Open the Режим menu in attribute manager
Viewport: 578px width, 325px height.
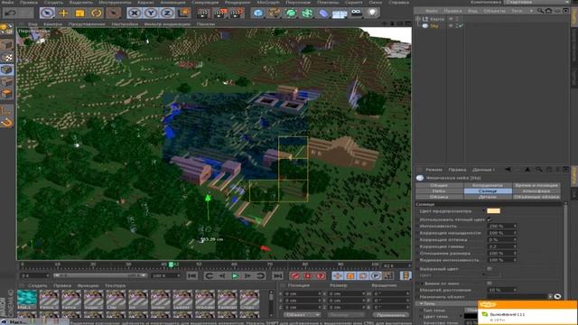click(433, 170)
